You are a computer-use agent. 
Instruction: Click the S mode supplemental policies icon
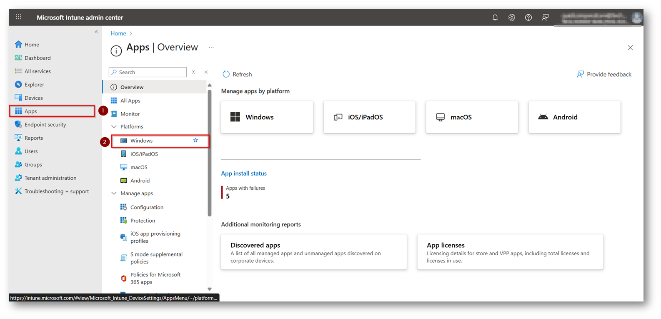[124, 258]
